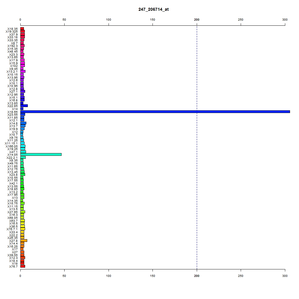The image size is (299, 299).
Task: Click the row label "X166.05"
Action: click(x=12, y=147)
